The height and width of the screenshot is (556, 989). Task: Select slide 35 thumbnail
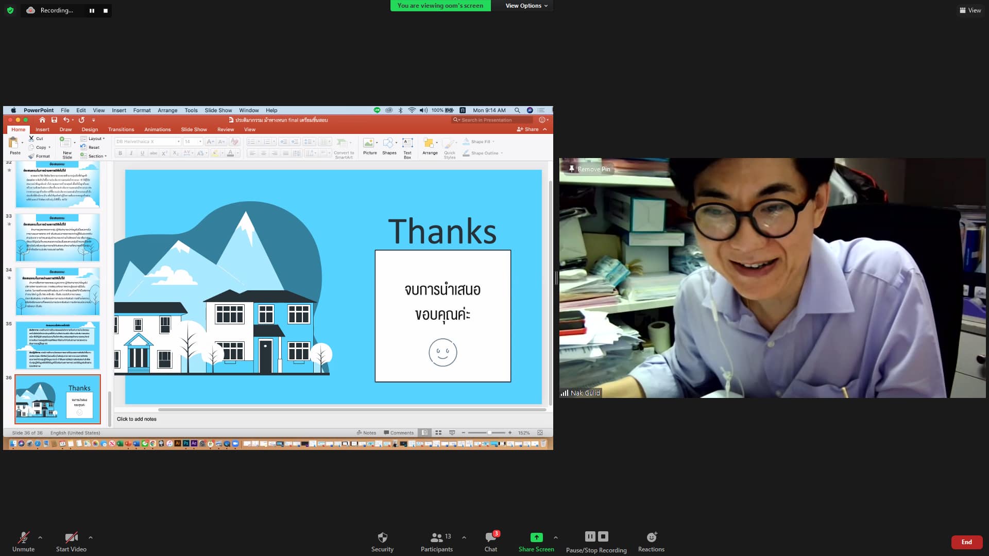[57, 345]
